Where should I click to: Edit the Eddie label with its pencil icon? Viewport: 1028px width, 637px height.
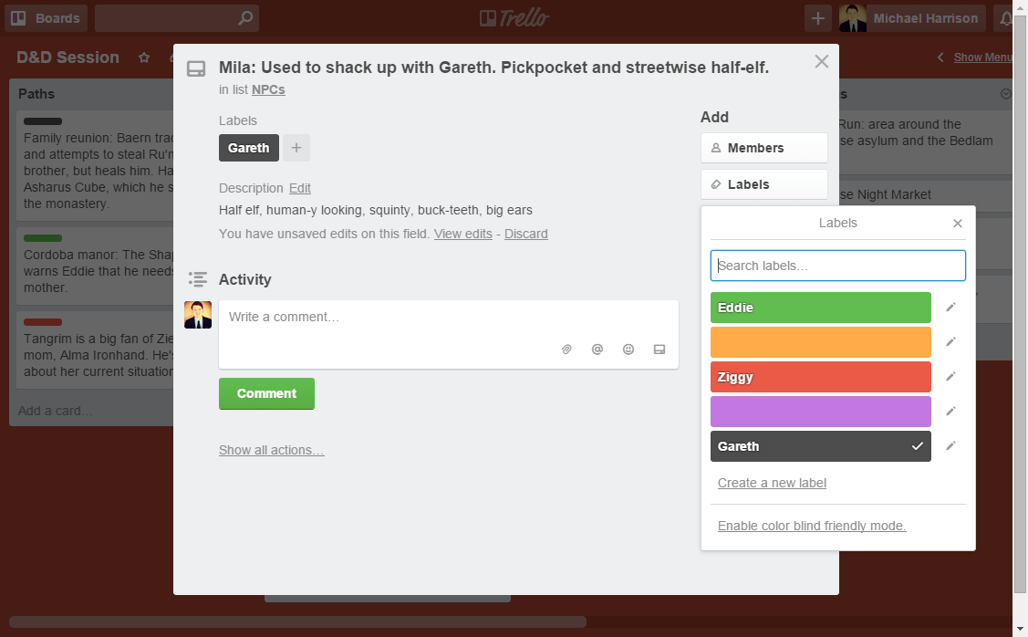click(x=951, y=308)
